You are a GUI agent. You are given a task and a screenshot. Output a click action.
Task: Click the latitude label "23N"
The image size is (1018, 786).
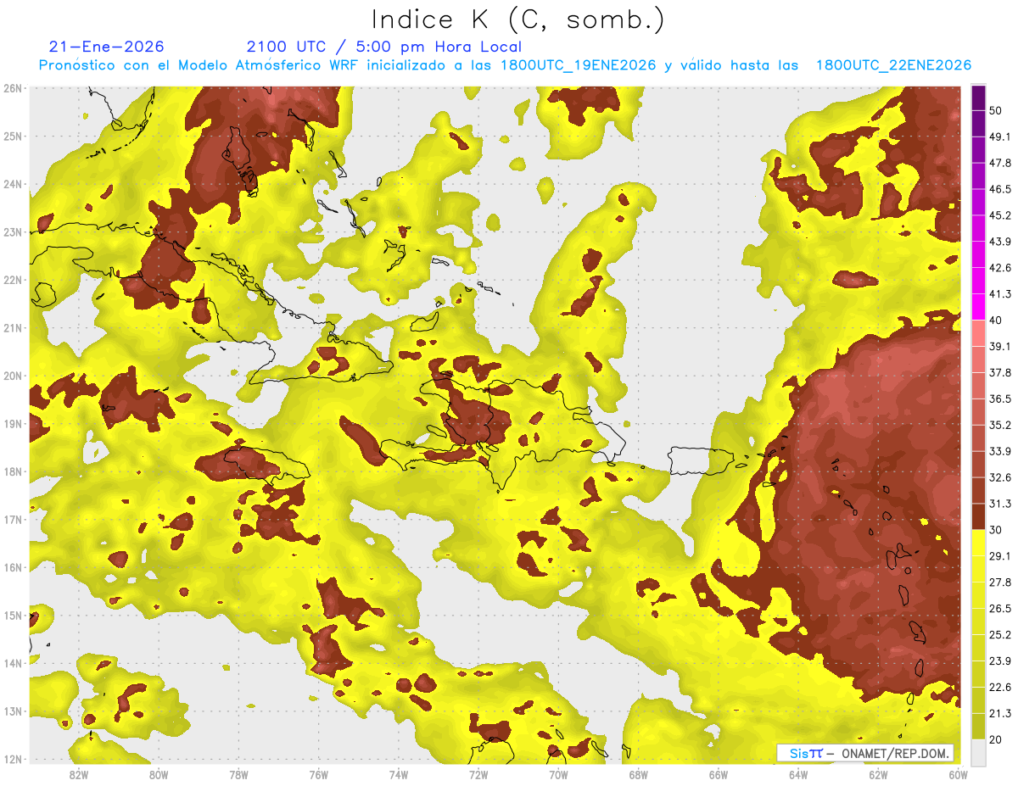[x=13, y=232]
